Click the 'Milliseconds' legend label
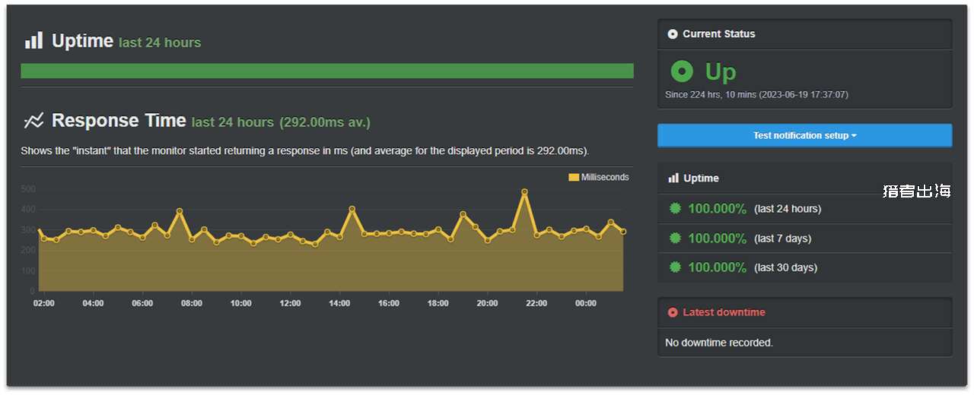Viewport: 974px width, 395px height. pos(605,177)
